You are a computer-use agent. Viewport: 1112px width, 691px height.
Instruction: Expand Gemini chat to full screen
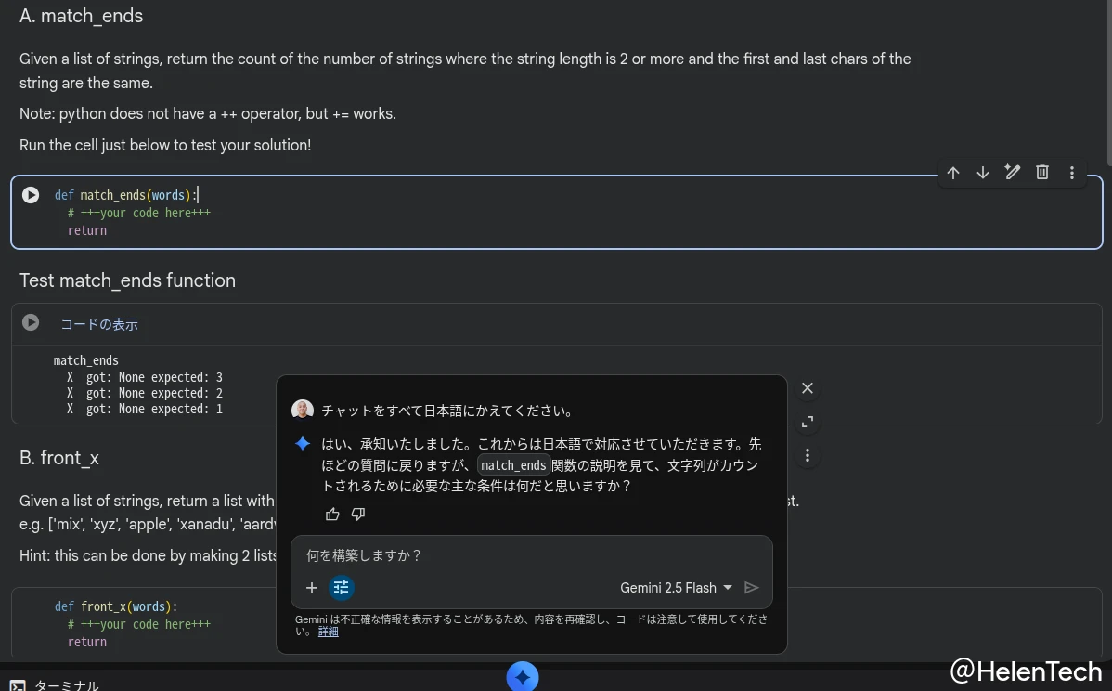[807, 422]
